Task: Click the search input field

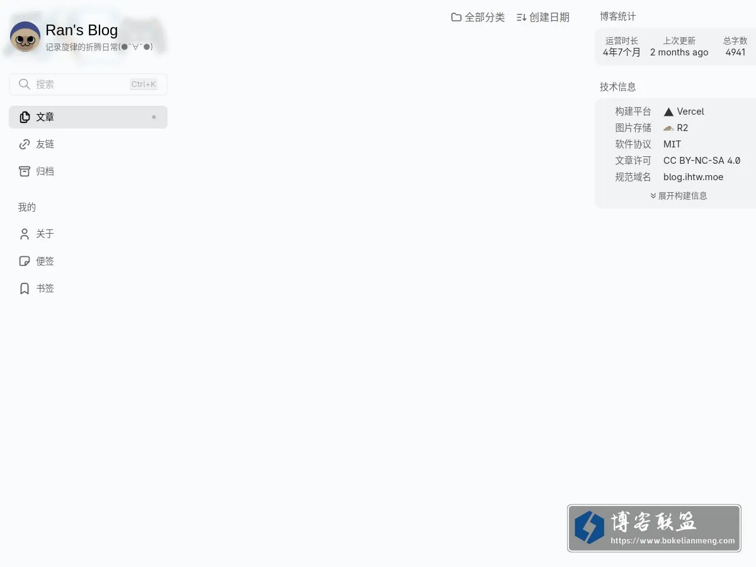Action: [88, 84]
